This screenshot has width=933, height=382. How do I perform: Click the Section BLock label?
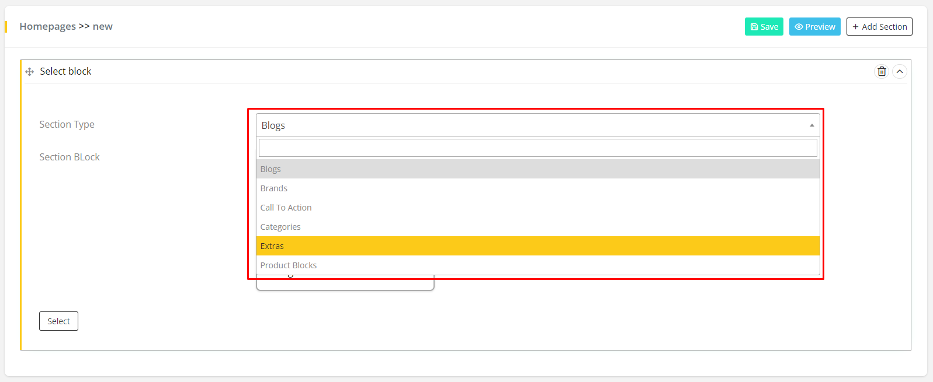pos(70,157)
